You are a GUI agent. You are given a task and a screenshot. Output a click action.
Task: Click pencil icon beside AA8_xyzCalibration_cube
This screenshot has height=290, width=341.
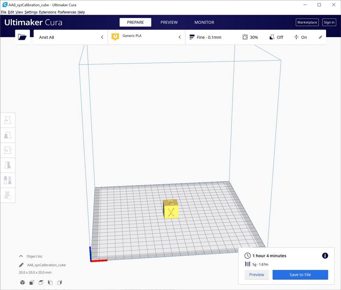point(21,265)
